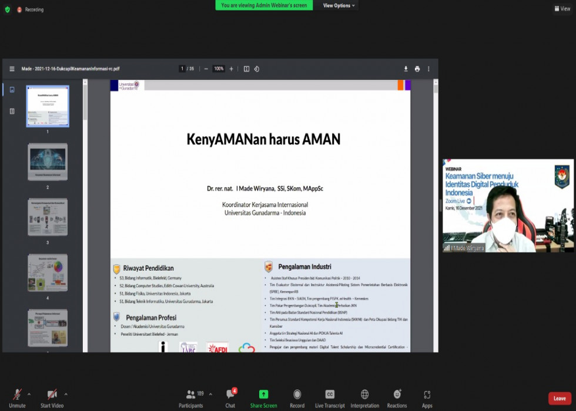Screen dimensions: 576x411
Task: Click the PDF zoom in plus button
Action: pyautogui.click(x=231, y=69)
